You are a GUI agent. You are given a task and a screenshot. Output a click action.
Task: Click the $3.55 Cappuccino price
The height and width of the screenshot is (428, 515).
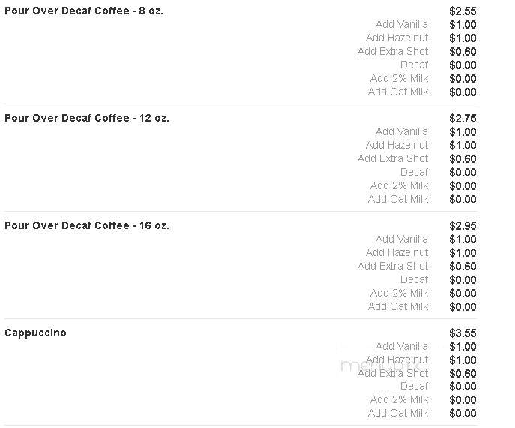(463, 333)
